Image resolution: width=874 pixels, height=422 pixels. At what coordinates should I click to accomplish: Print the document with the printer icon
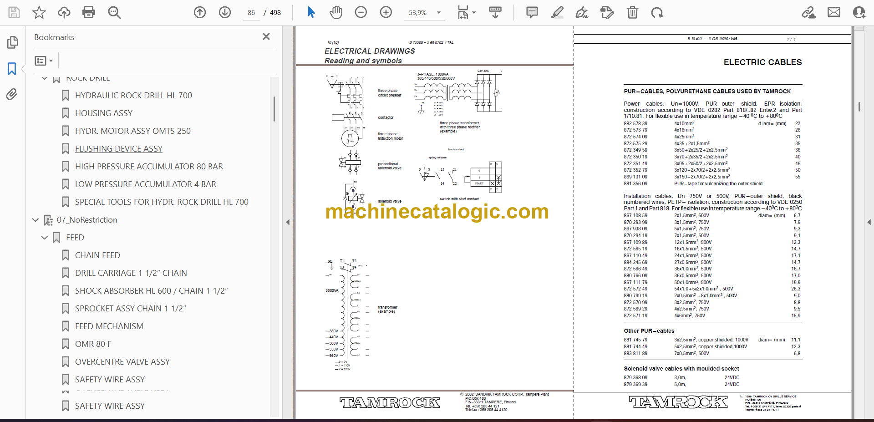pyautogui.click(x=89, y=12)
